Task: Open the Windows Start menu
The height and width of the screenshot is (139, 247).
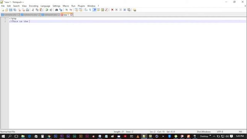Action: coord(3,136)
